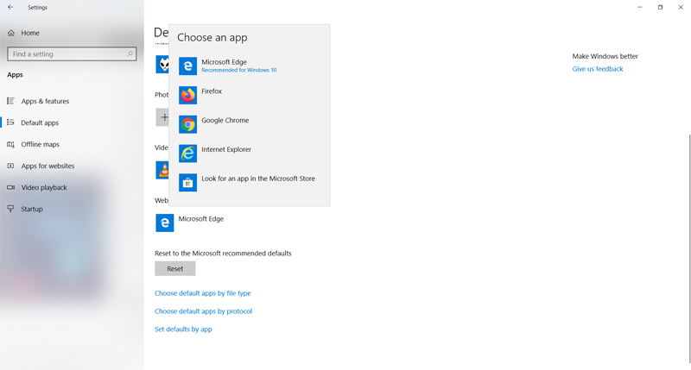Open Set defaults by app link

pyautogui.click(x=183, y=329)
